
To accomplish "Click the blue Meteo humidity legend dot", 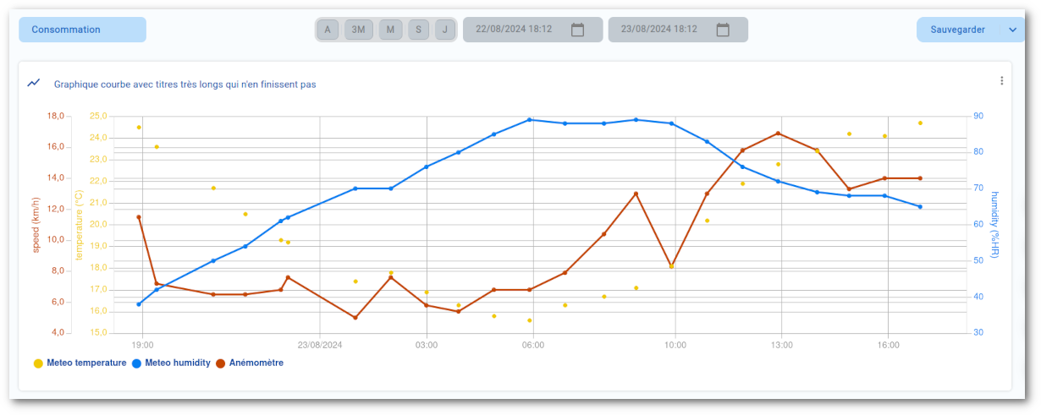I will click(x=137, y=363).
